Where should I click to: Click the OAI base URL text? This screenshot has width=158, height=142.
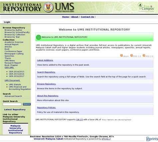(116, 120)
